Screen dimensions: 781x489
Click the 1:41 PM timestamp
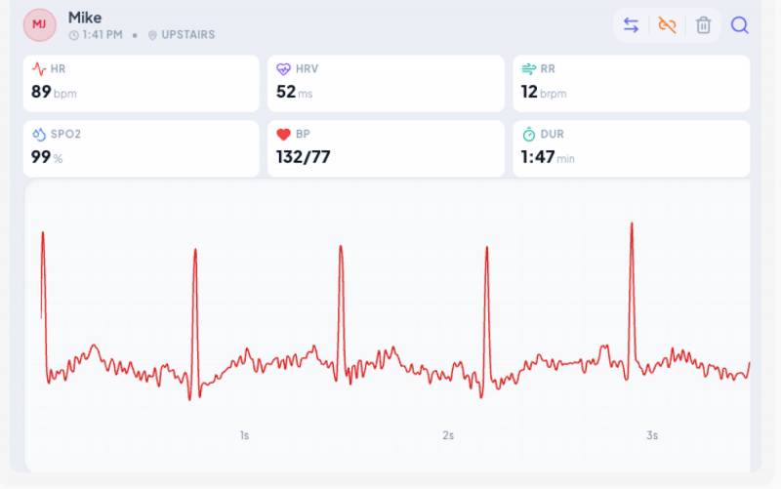103,35
